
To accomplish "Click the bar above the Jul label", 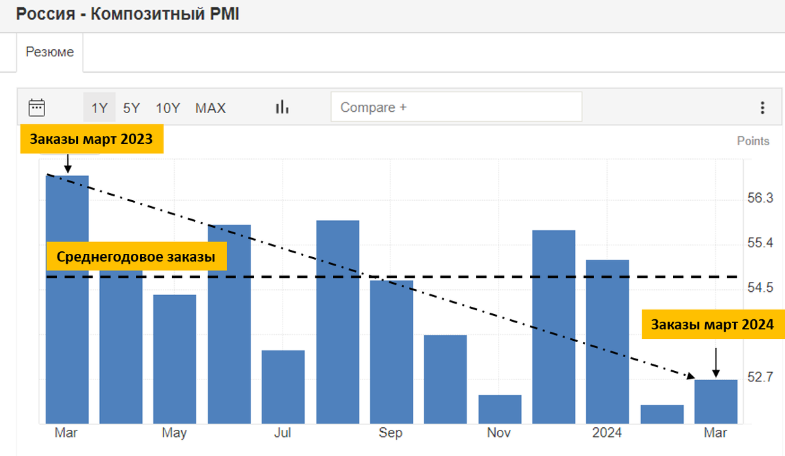I will 283,387.
